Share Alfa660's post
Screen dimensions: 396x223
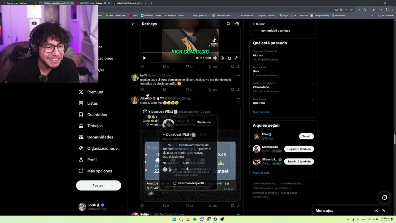click(239, 206)
